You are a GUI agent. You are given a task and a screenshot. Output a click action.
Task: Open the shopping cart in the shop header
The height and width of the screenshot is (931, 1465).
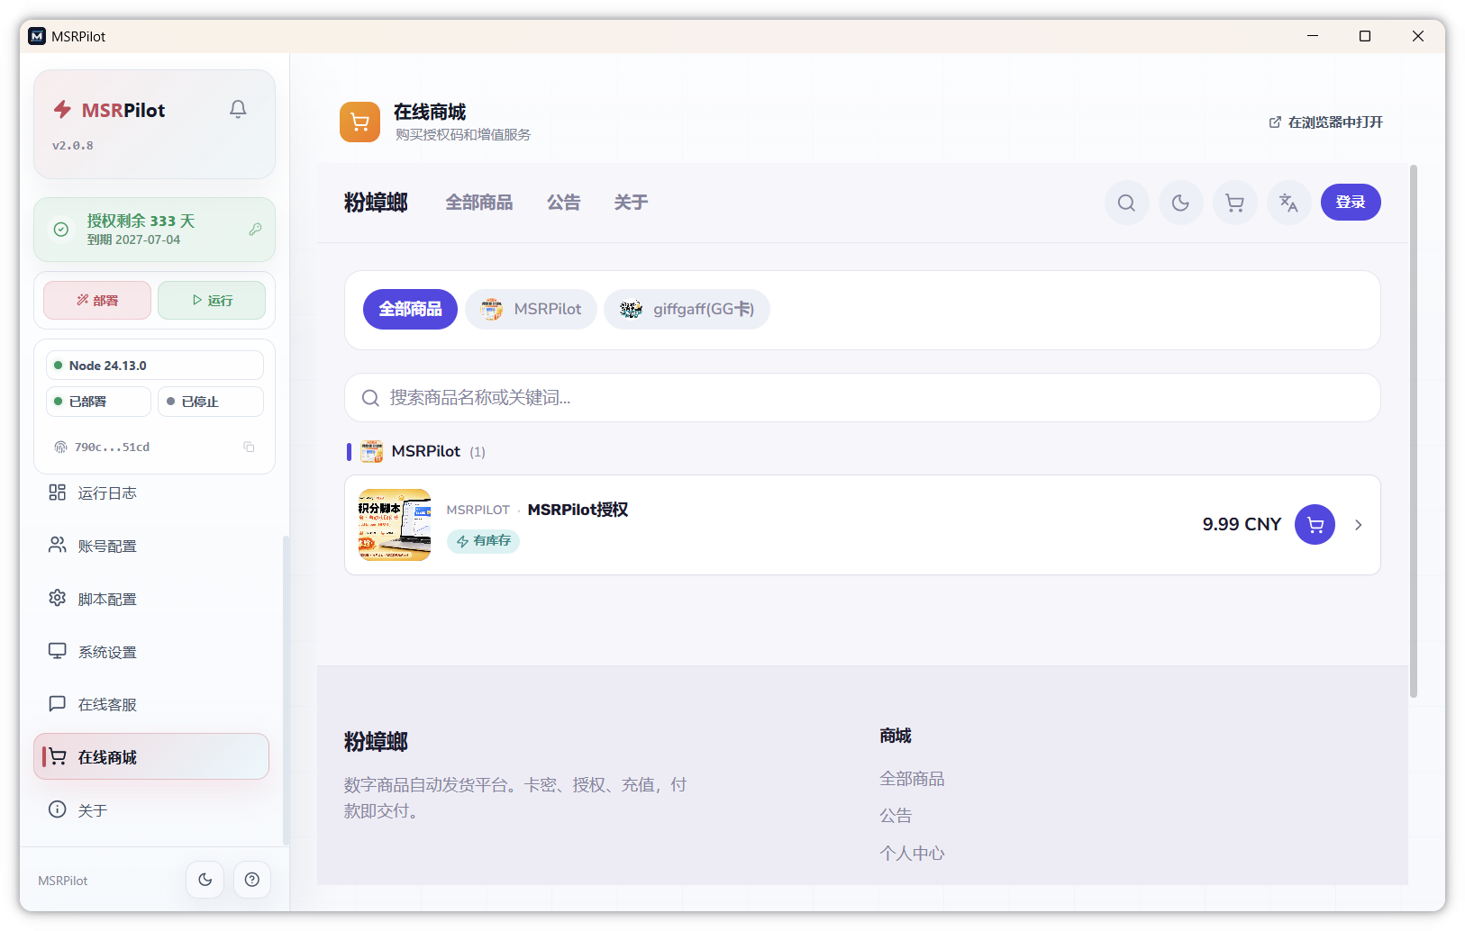1234,203
